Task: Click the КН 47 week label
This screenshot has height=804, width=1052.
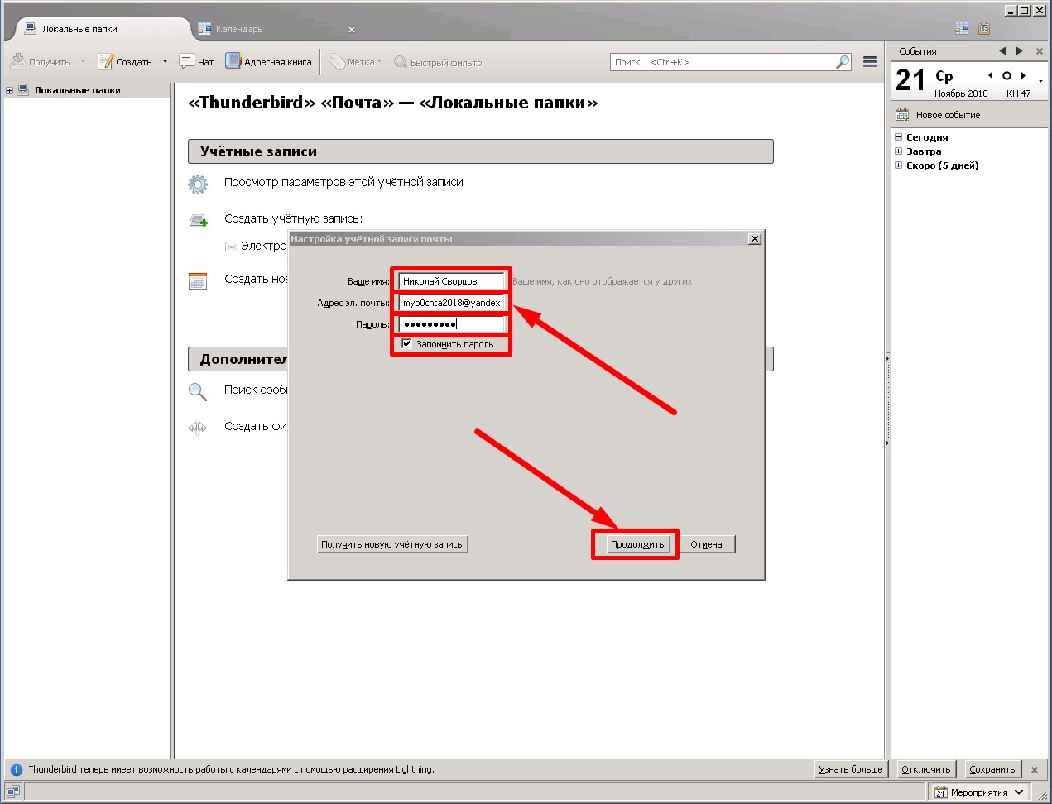Action: pos(1018,93)
